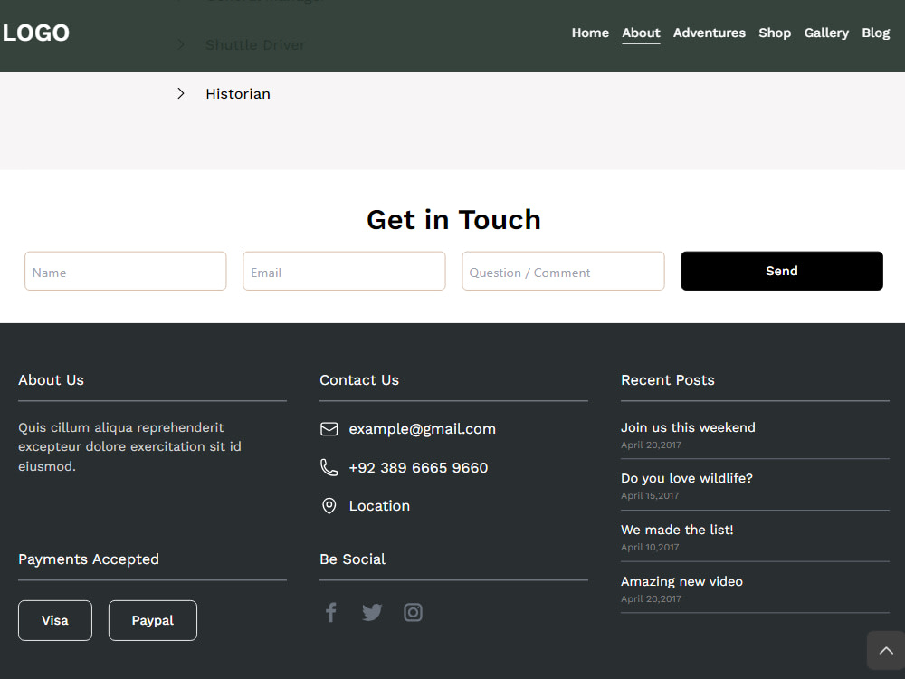The image size is (905, 679).
Task: Open the Join us this weekend post
Action: [x=688, y=427]
